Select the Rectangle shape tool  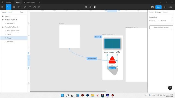coord(19,7)
